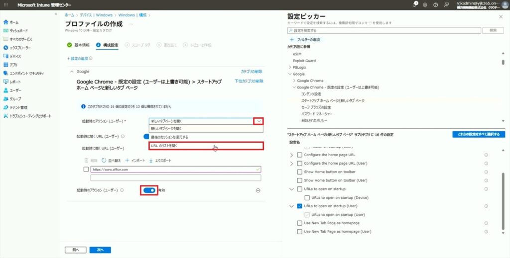The image size is (510, 258).
Task: Select the URL list option in dropdown
Action: pyautogui.click(x=206, y=146)
